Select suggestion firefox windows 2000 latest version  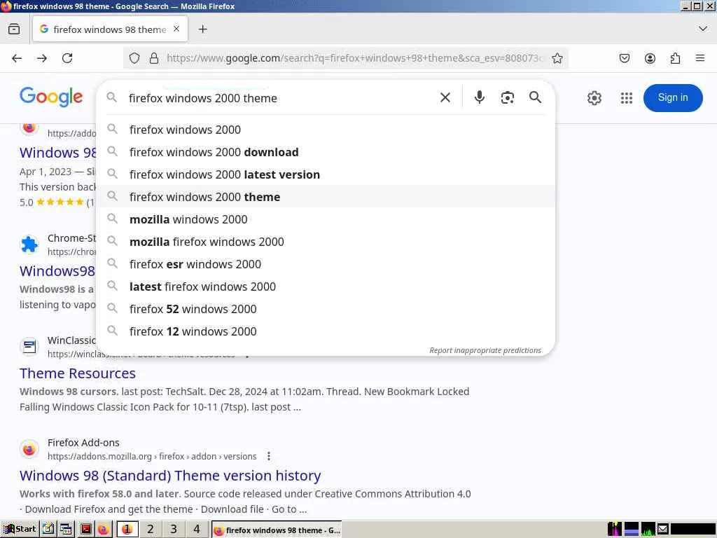point(326,174)
